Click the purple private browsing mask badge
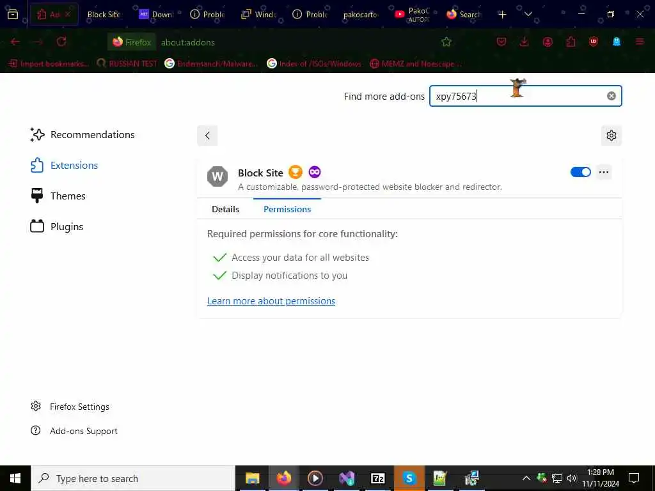This screenshot has width=655, height=491. [315, 172]
